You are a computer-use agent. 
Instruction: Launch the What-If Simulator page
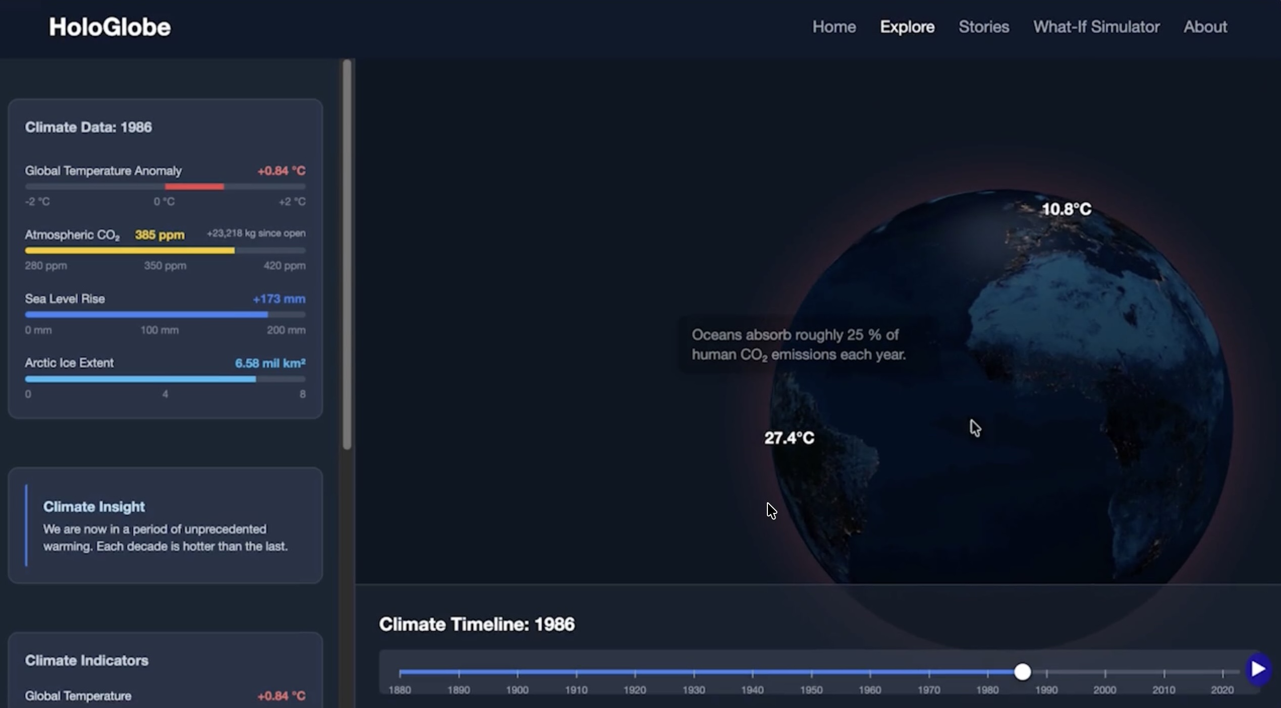[1096, 27]
